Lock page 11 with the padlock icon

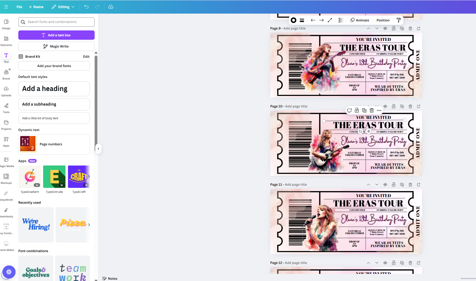(x=393, y=184)
